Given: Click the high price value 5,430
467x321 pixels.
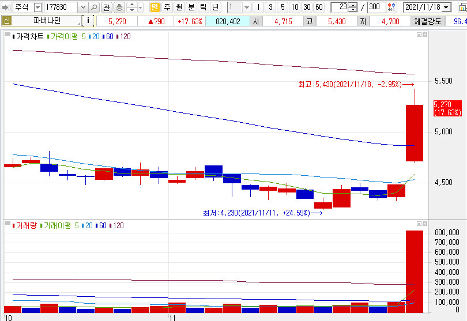Looking at the screenshot, I should (337, 21).
